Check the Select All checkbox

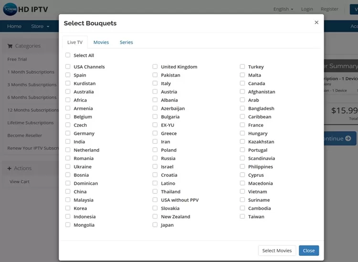68,55
